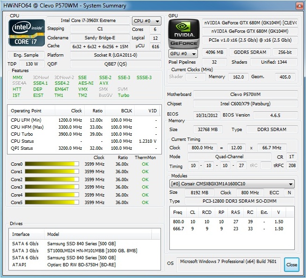Select the VID column header
This screenshot has width=306, height=278.
(x=147, y=111)
